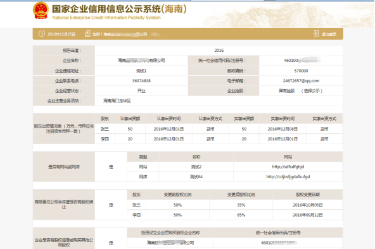Click the URL http://cdjbsfjgdafkufgd
Image resolution: width=375 pixels, height=249 pixels.
click(x=288, y=177)
